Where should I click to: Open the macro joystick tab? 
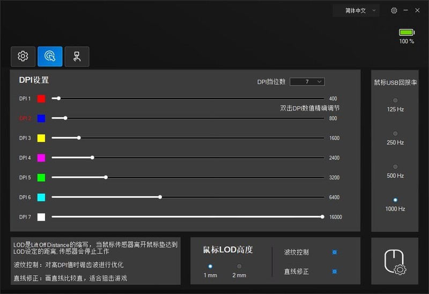(77, 56)
